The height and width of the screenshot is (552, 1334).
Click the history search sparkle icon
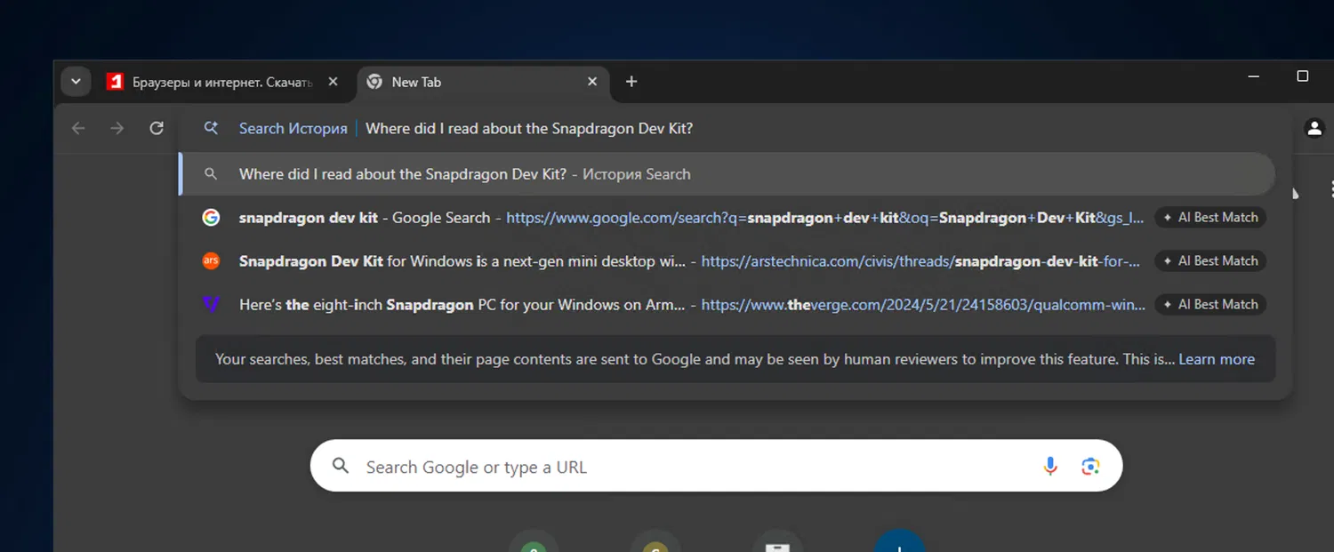211,128
